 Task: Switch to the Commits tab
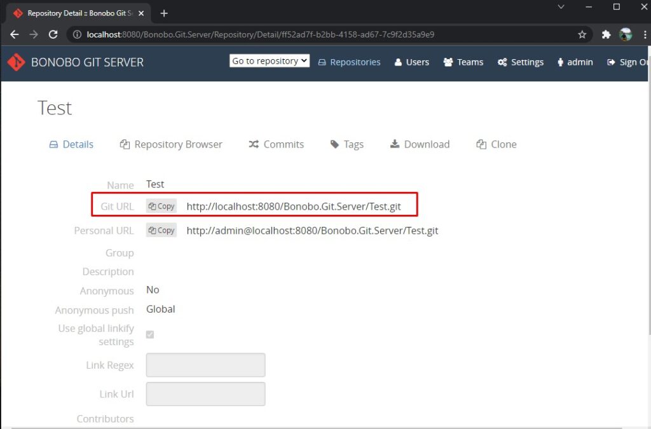(277, 144)
